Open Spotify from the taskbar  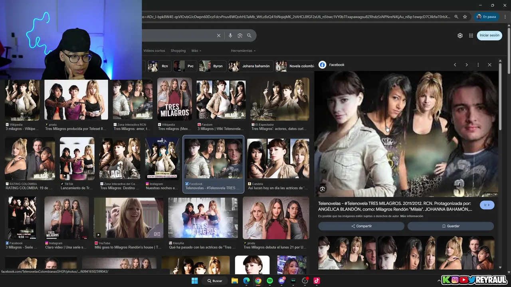tap(270, 281)
